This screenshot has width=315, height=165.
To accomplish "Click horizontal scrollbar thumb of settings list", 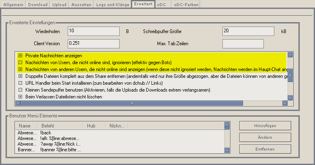I will click(x=132, y=103).
